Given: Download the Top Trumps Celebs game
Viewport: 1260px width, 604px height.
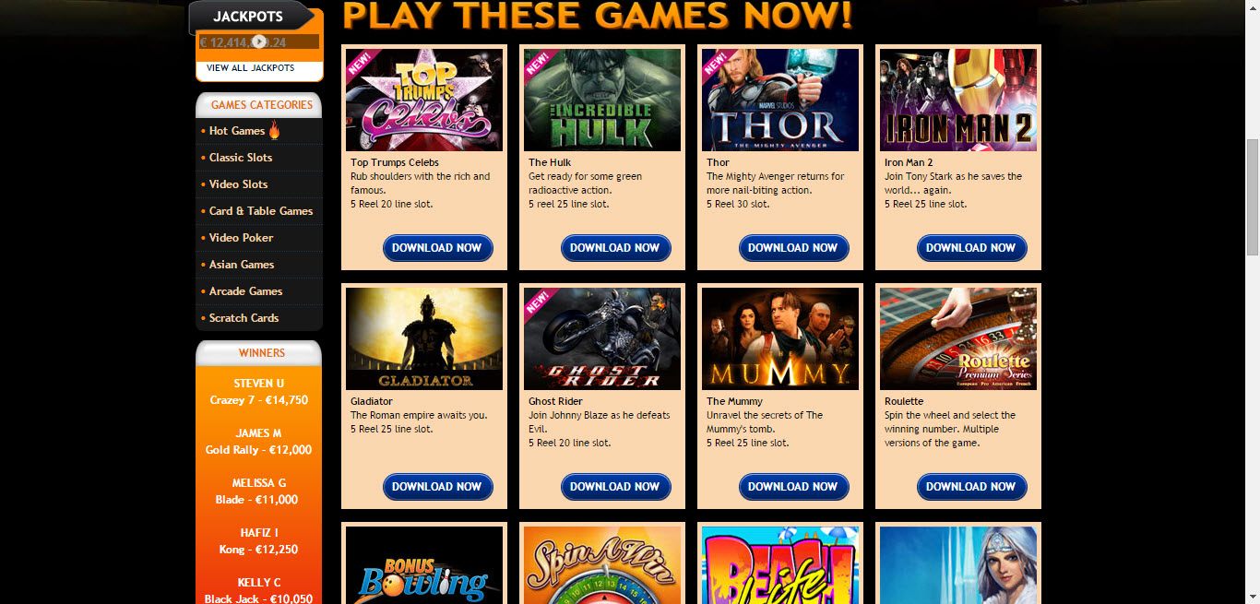Looking at the screenshot, I should (x=438, y=247).
